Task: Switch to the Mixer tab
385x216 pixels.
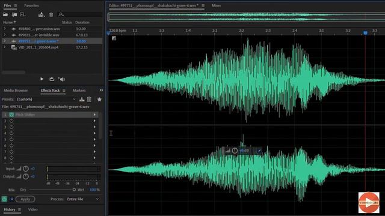Action: click(216, 5)
